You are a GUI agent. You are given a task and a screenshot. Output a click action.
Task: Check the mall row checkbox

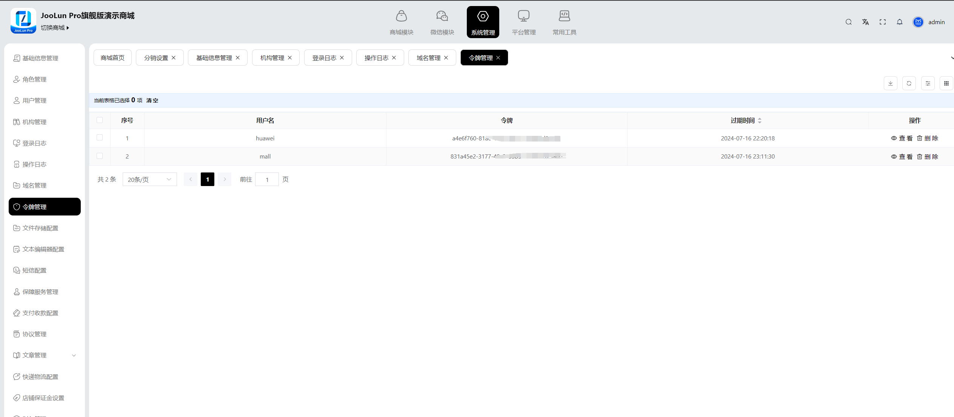pyautogui.click(x=100, y=156)
